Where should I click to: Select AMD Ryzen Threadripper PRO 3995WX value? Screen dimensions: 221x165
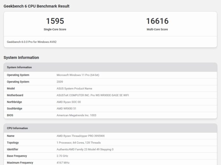point(81,136)
